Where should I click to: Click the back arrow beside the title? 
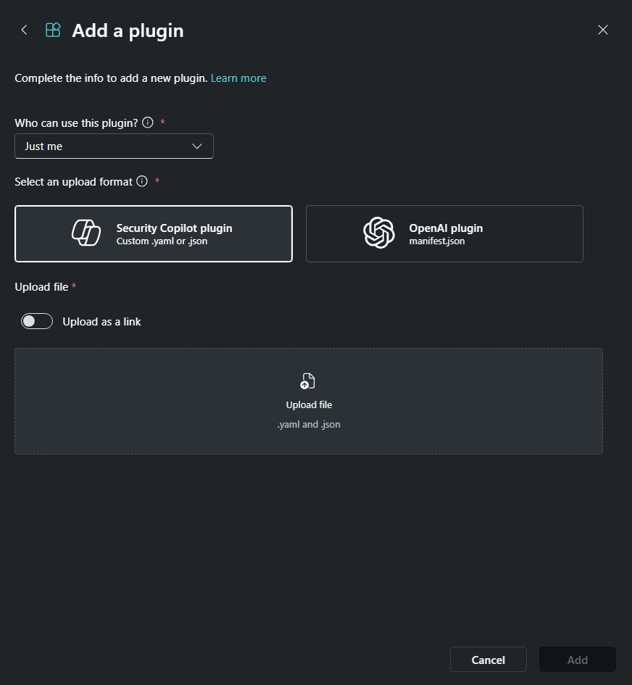(25, 30)
